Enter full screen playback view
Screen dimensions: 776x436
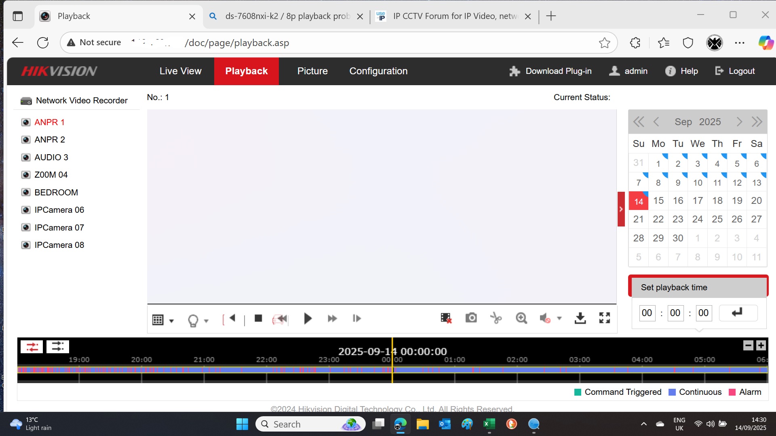click(605, 318)
